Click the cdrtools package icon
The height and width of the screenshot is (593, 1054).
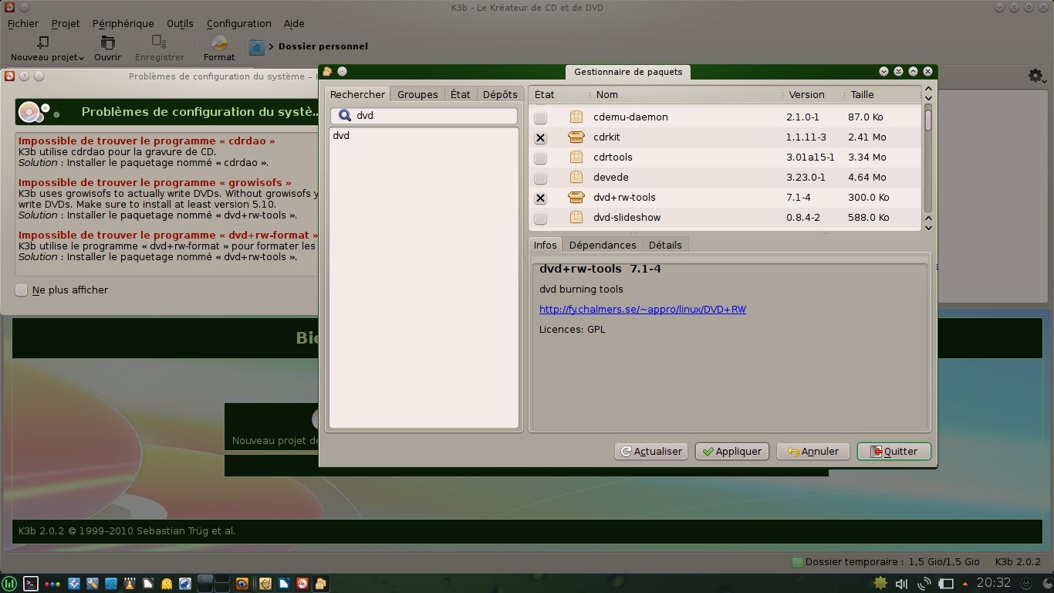[x=576, y=158]
